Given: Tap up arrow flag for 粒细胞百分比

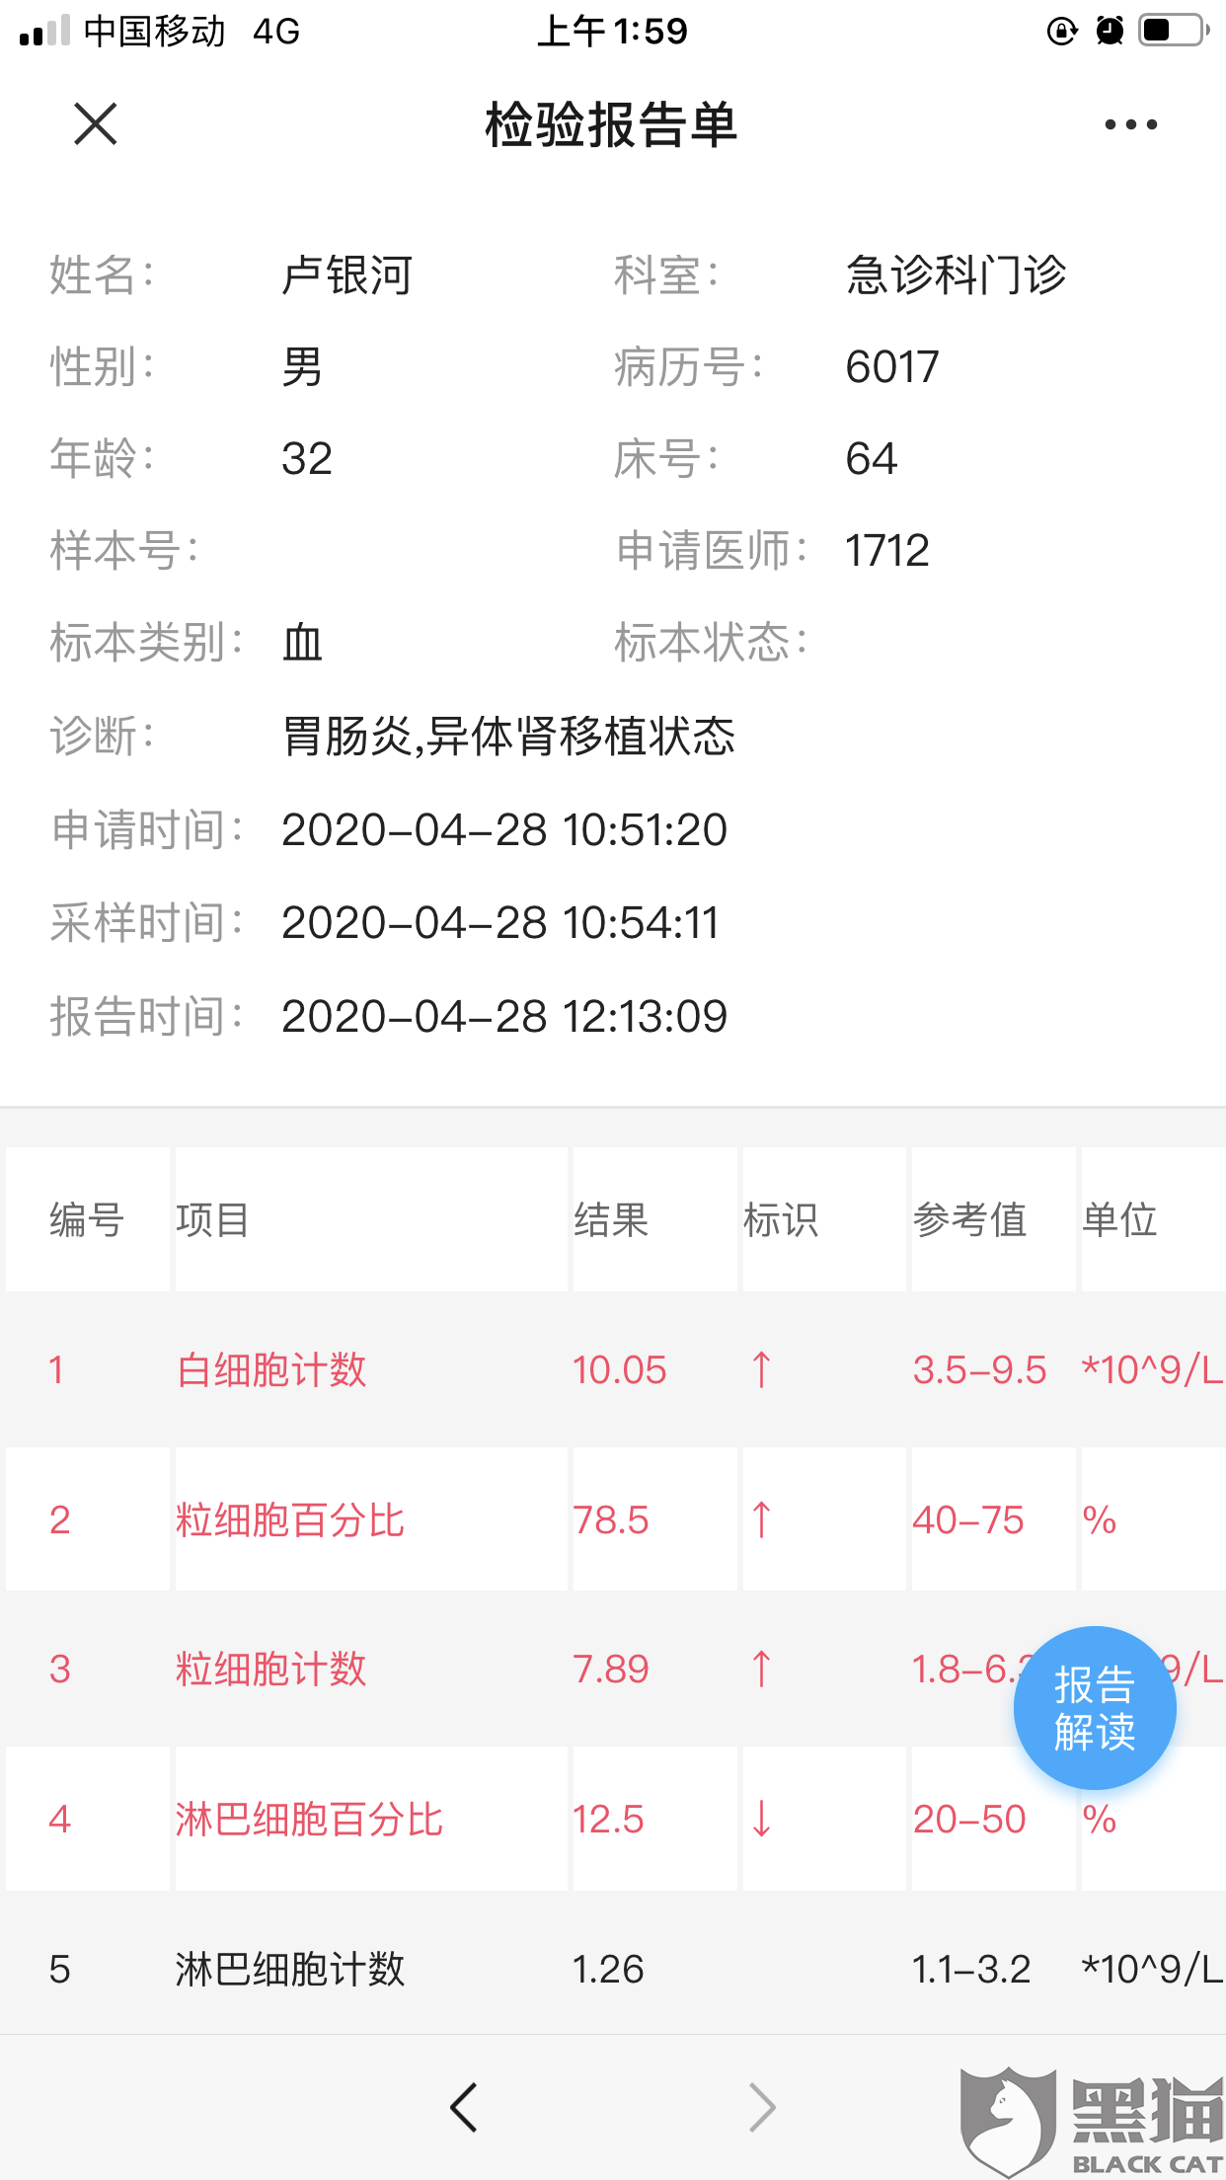Looking at the screenshot, I should [x=761, y=1520].
